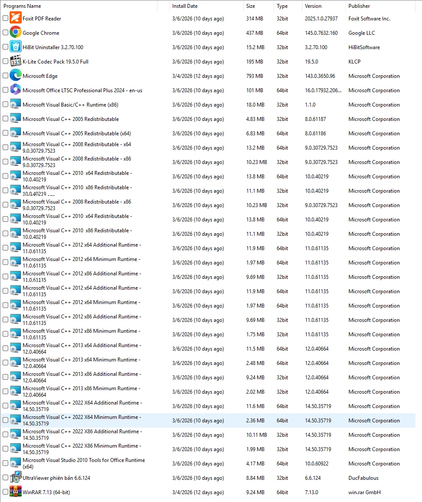422x502 pixels.
Task: Click the Type column header
Action: 282,6
